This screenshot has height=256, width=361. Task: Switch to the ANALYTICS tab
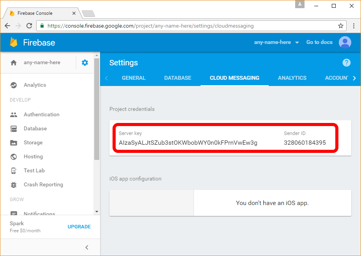pos(292,78)
